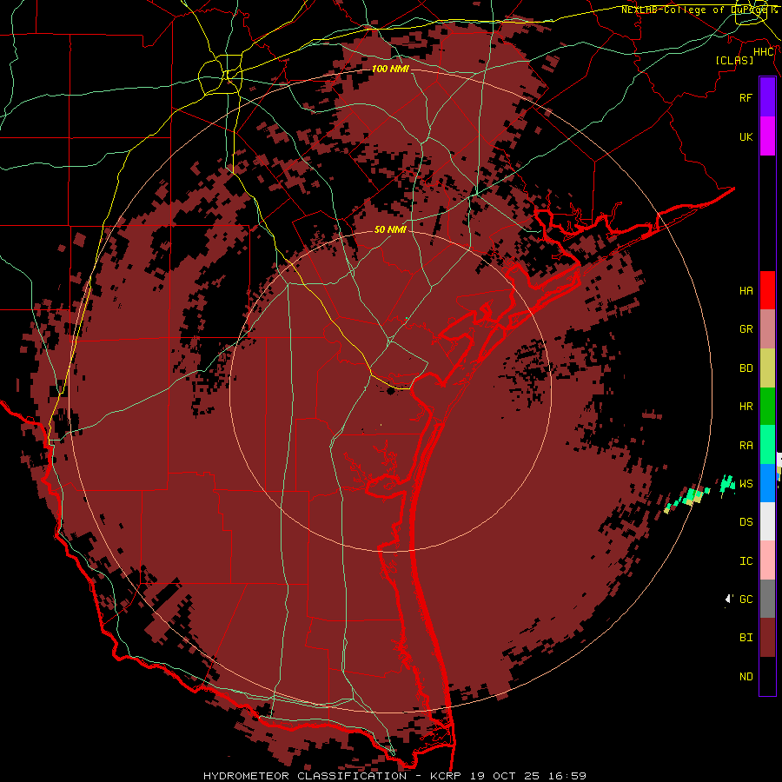
Task: Click the ND legend label
Action: (746, 677)
